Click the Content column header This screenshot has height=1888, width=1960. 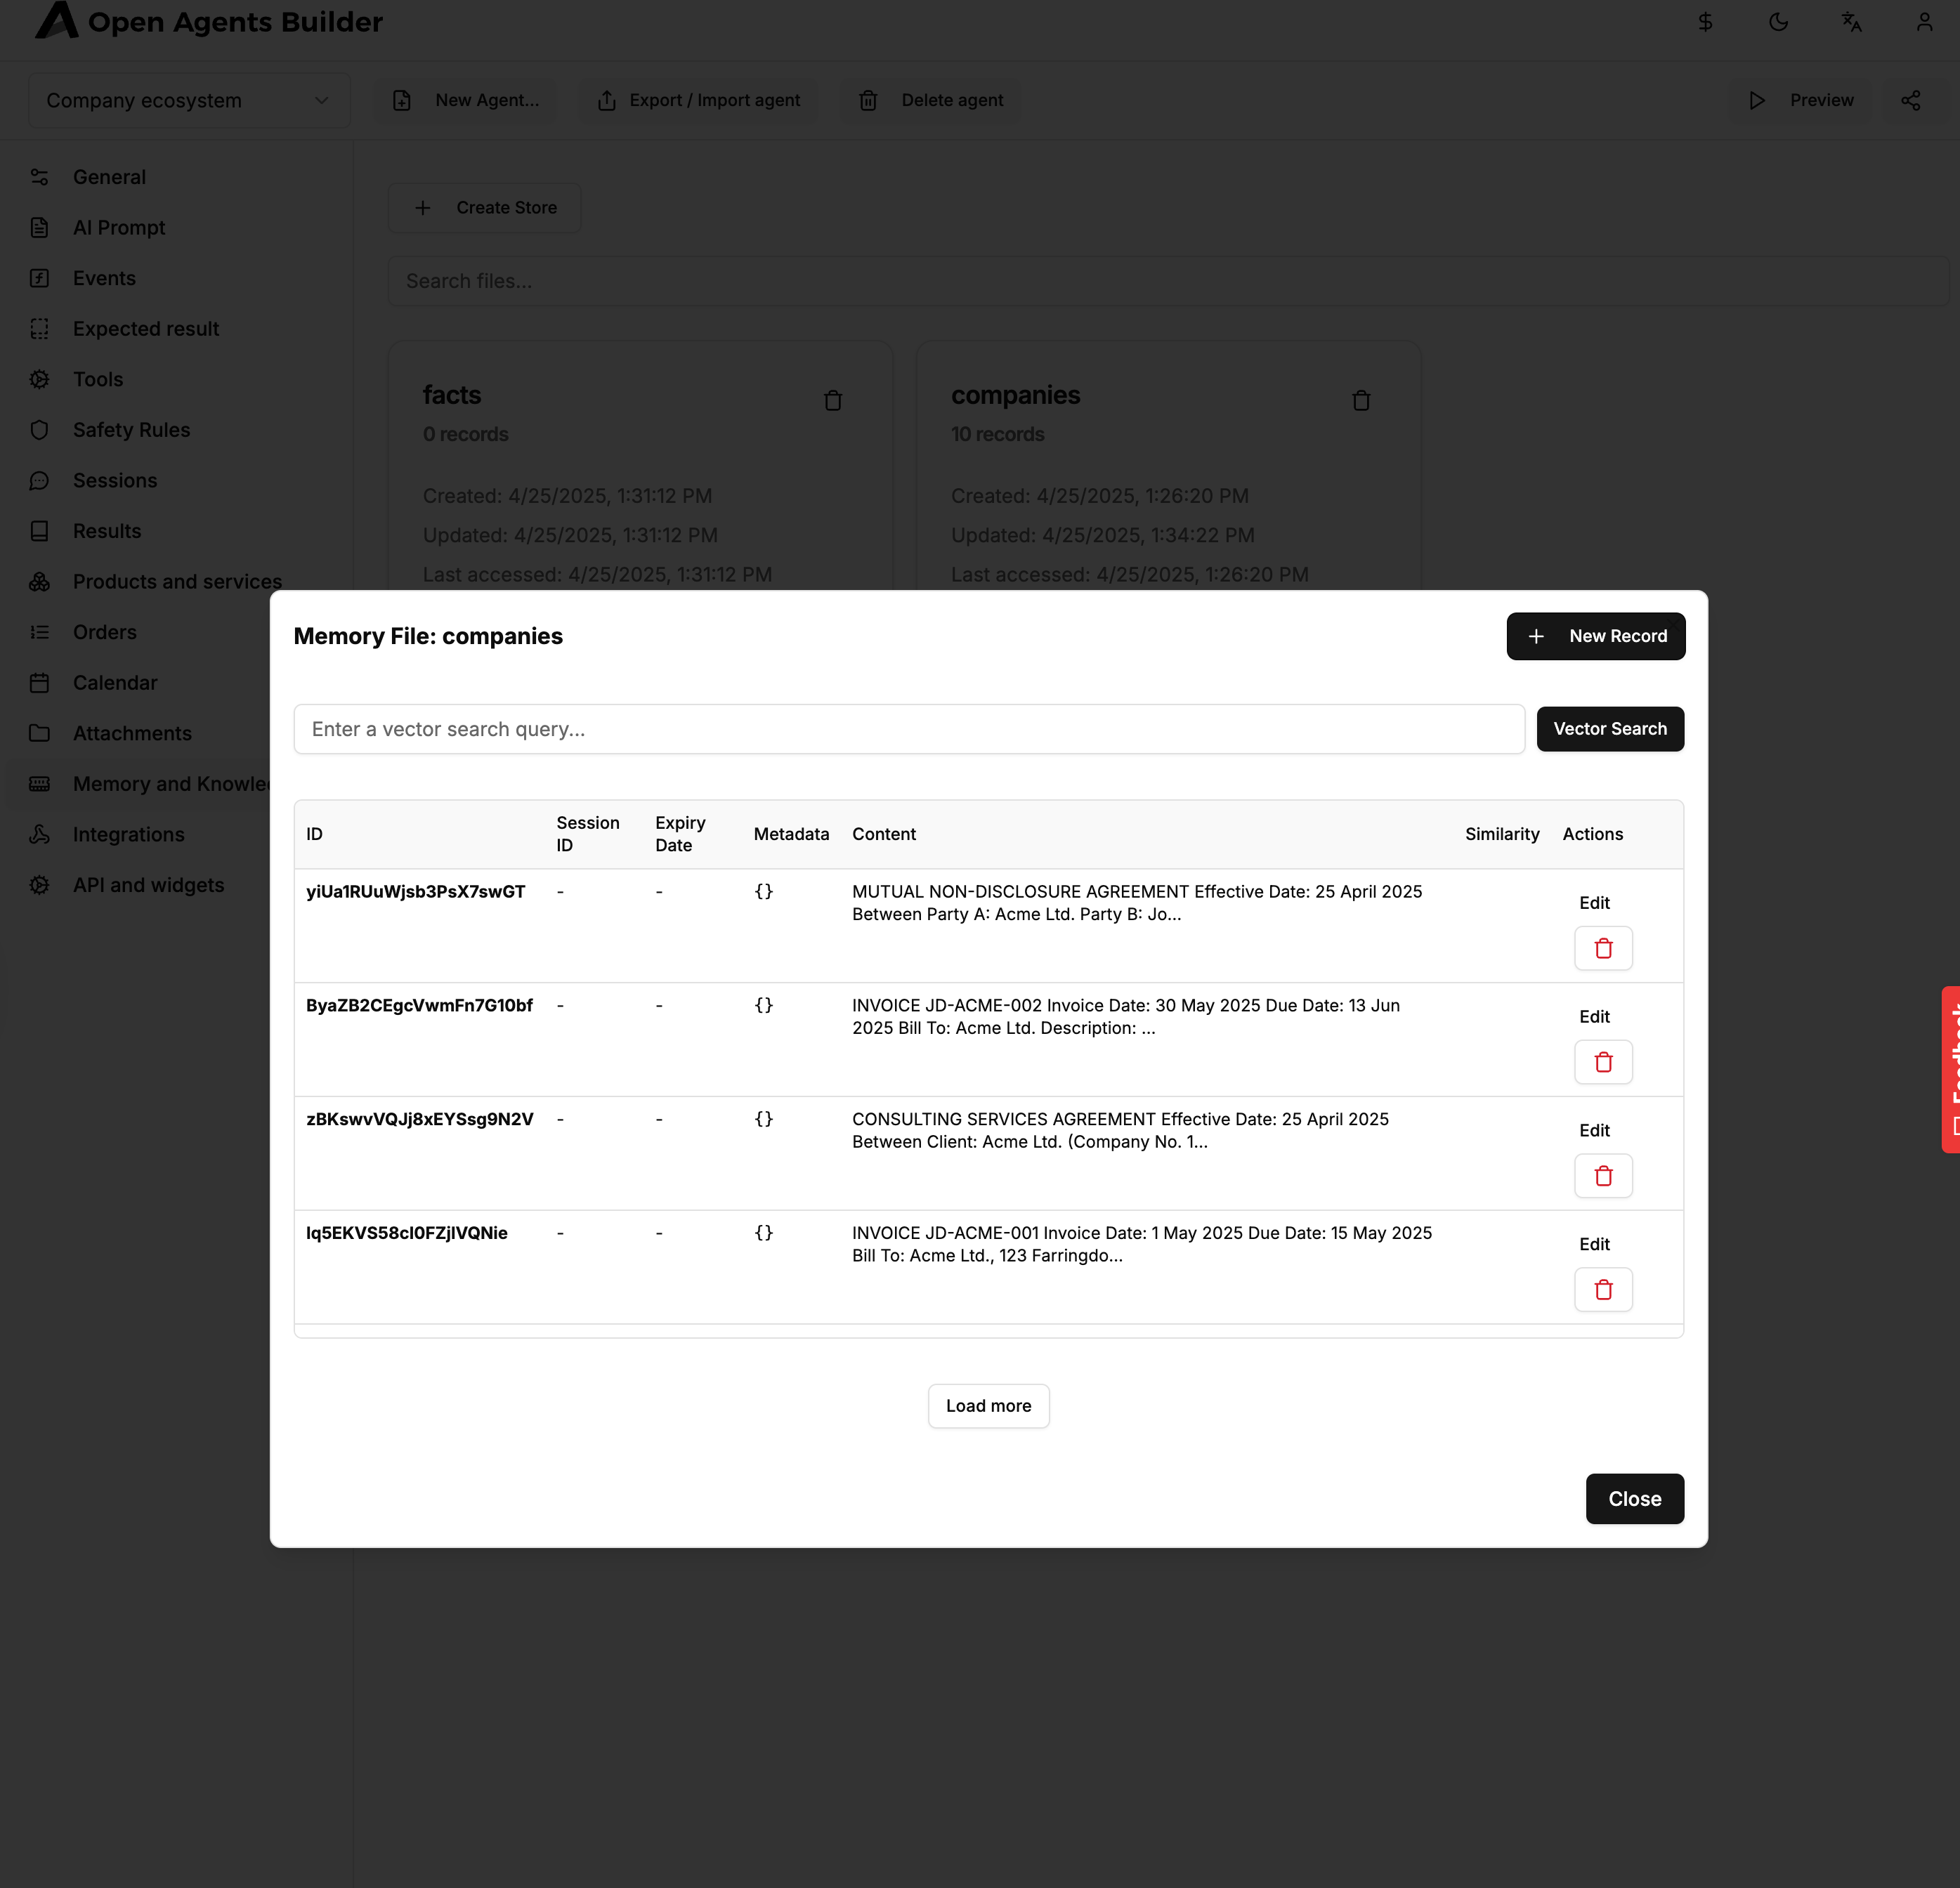(884, 834)
